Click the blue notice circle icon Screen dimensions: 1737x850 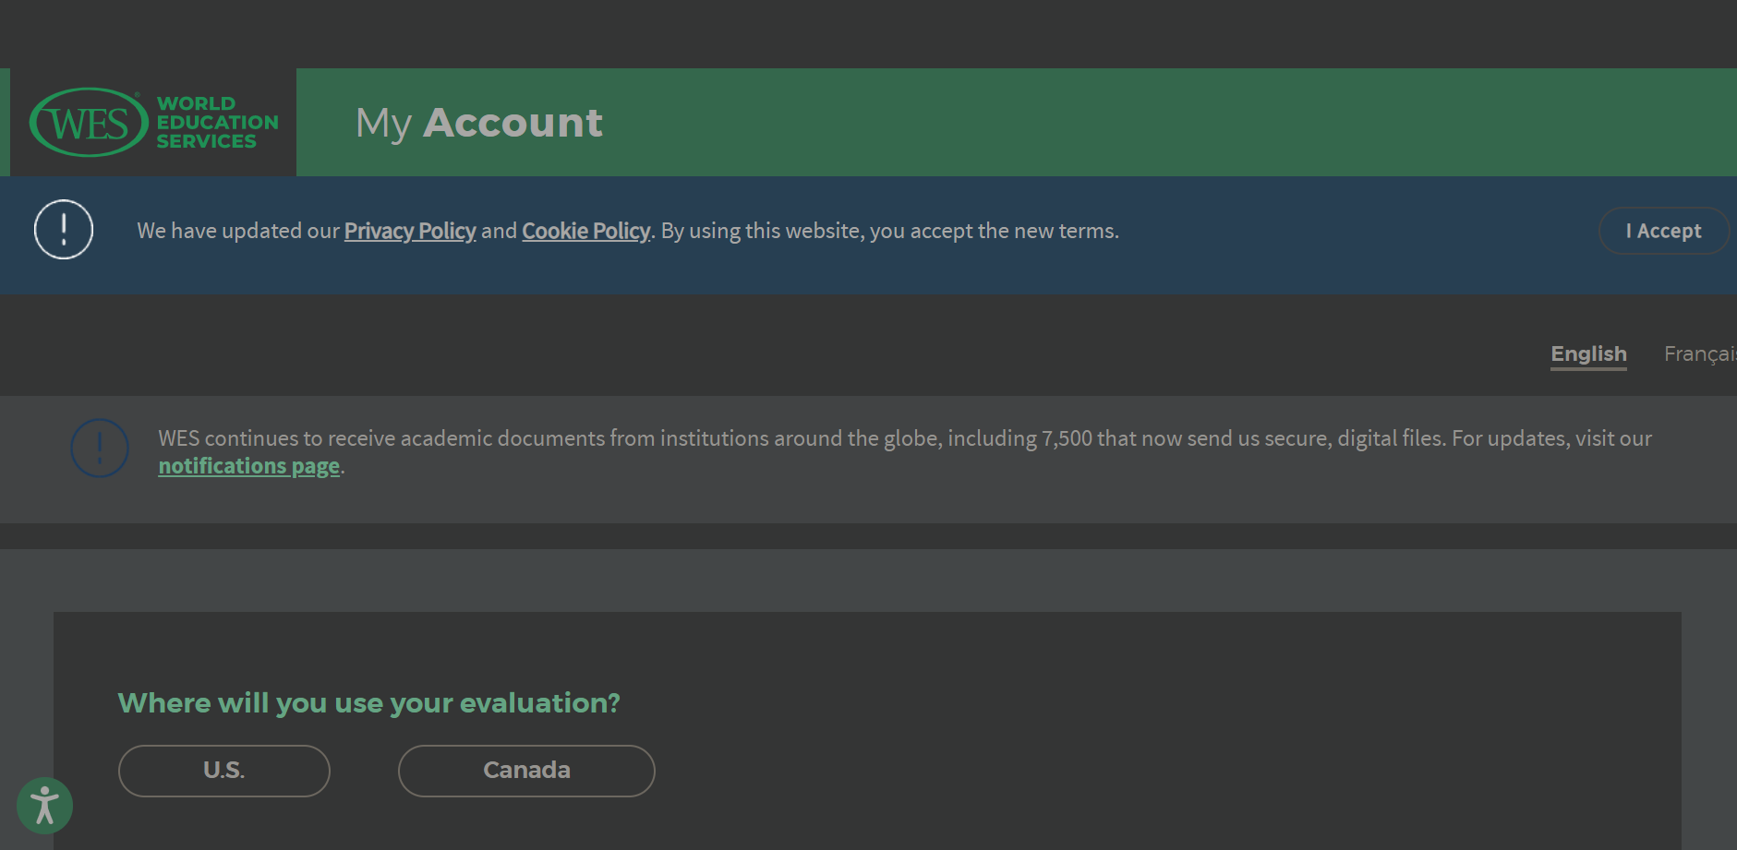[x=100, y=449]
